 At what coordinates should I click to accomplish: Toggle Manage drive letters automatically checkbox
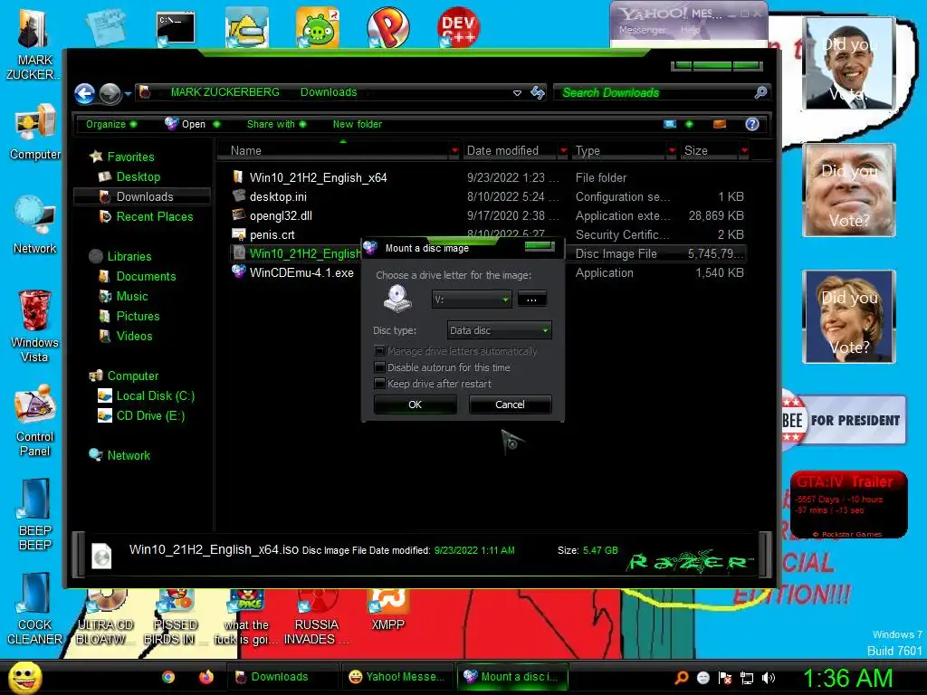click(x=379, y=351)
